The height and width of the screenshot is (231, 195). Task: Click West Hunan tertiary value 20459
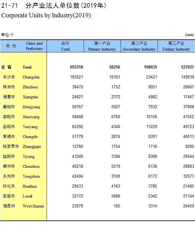(x=188, y=206)
